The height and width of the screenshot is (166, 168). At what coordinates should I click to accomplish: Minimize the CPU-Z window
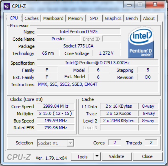point(129,5)
